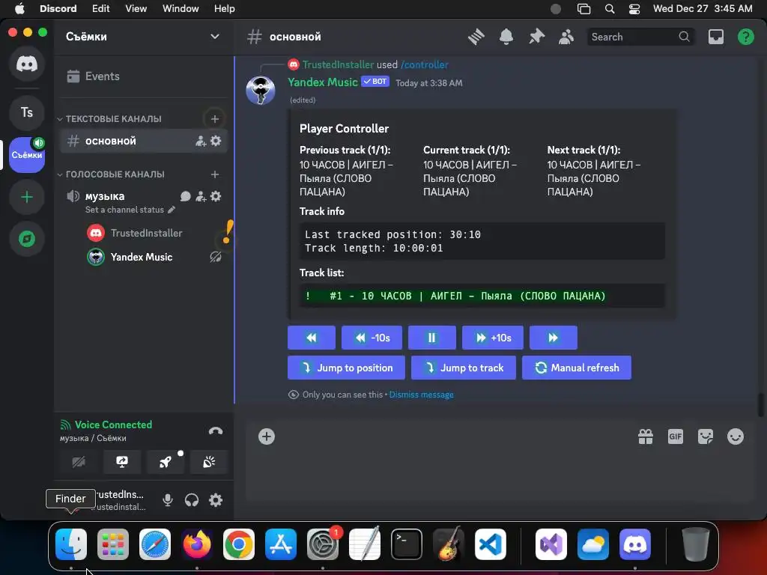This screenshot has width=767, height=575.
Task: Open the Help question mark icon
Action: point(745,37)
